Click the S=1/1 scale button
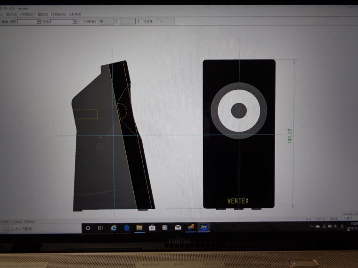Screen dimensions: 358x268 (x=321, y=219)
